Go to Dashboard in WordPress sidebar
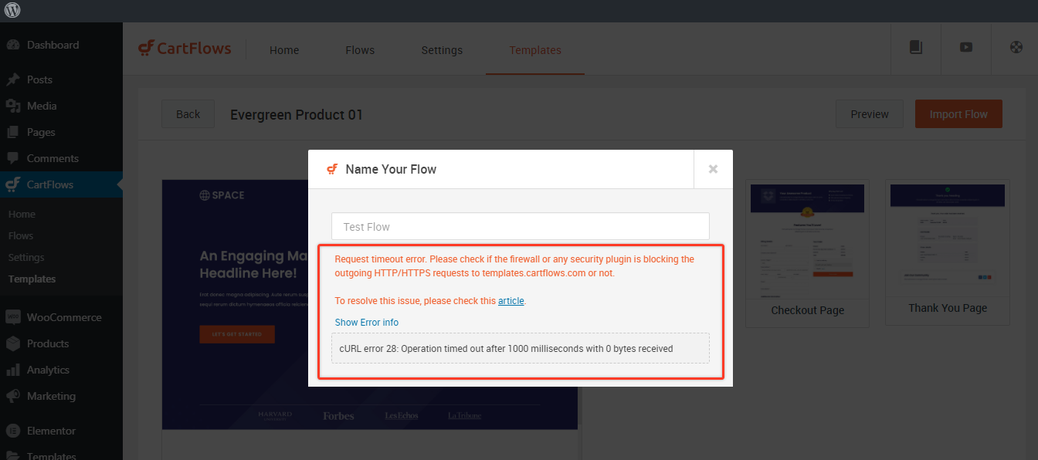This screenshot has height=460, width=1038. 53,45
